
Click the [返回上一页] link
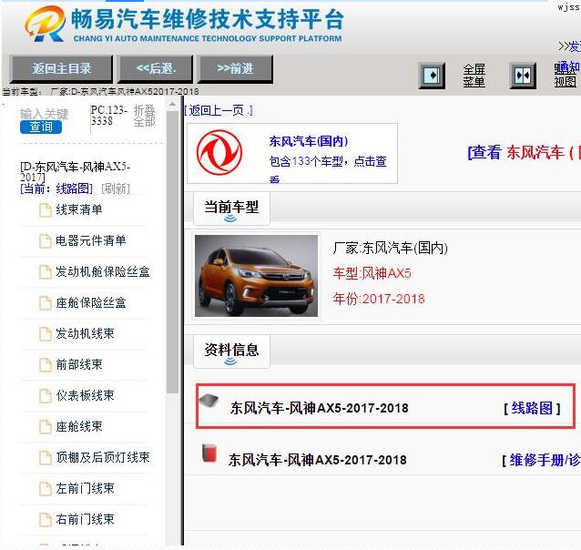[x=219, y=110]
